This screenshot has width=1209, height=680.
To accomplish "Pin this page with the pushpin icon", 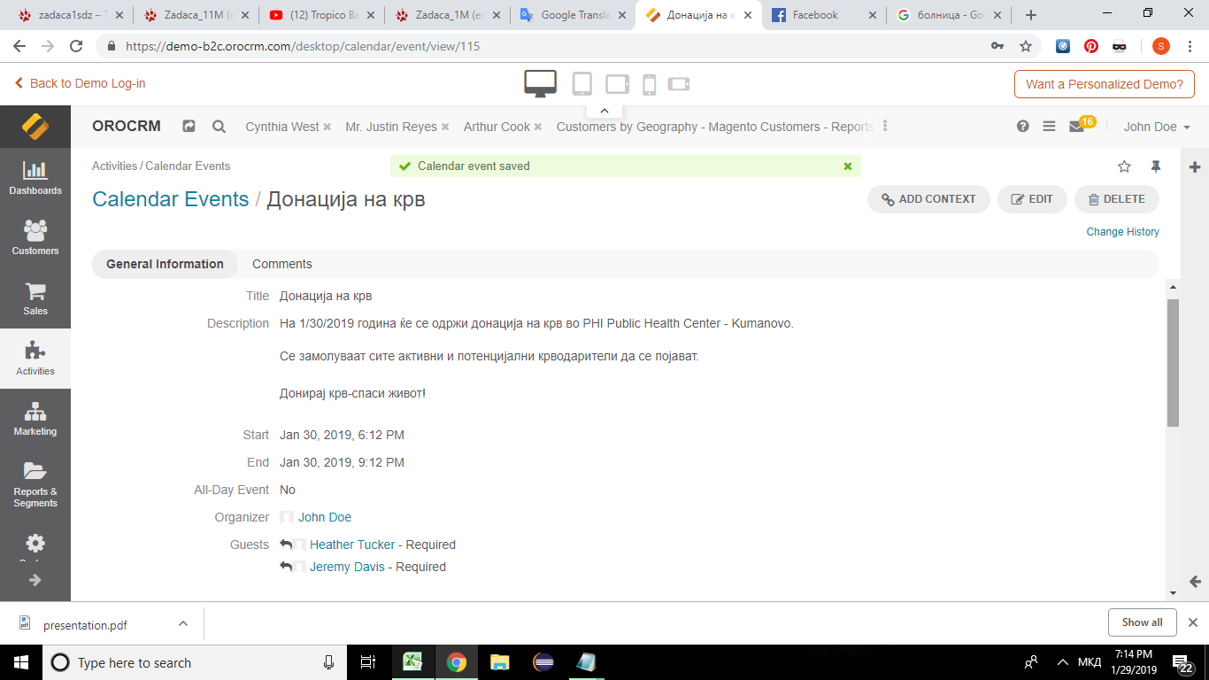I will [1155, 166].
